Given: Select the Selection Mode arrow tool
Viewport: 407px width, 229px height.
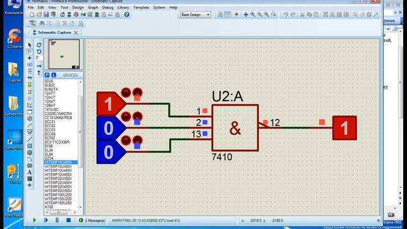Looking at the screenshot, I should pos(30,45).
